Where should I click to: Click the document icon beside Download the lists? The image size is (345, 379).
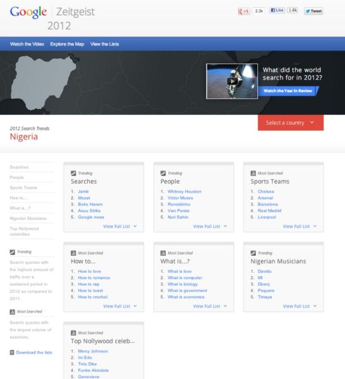click(12, 352)
